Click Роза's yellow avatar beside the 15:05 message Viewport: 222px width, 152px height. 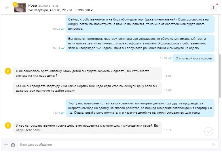pos(8,71)
